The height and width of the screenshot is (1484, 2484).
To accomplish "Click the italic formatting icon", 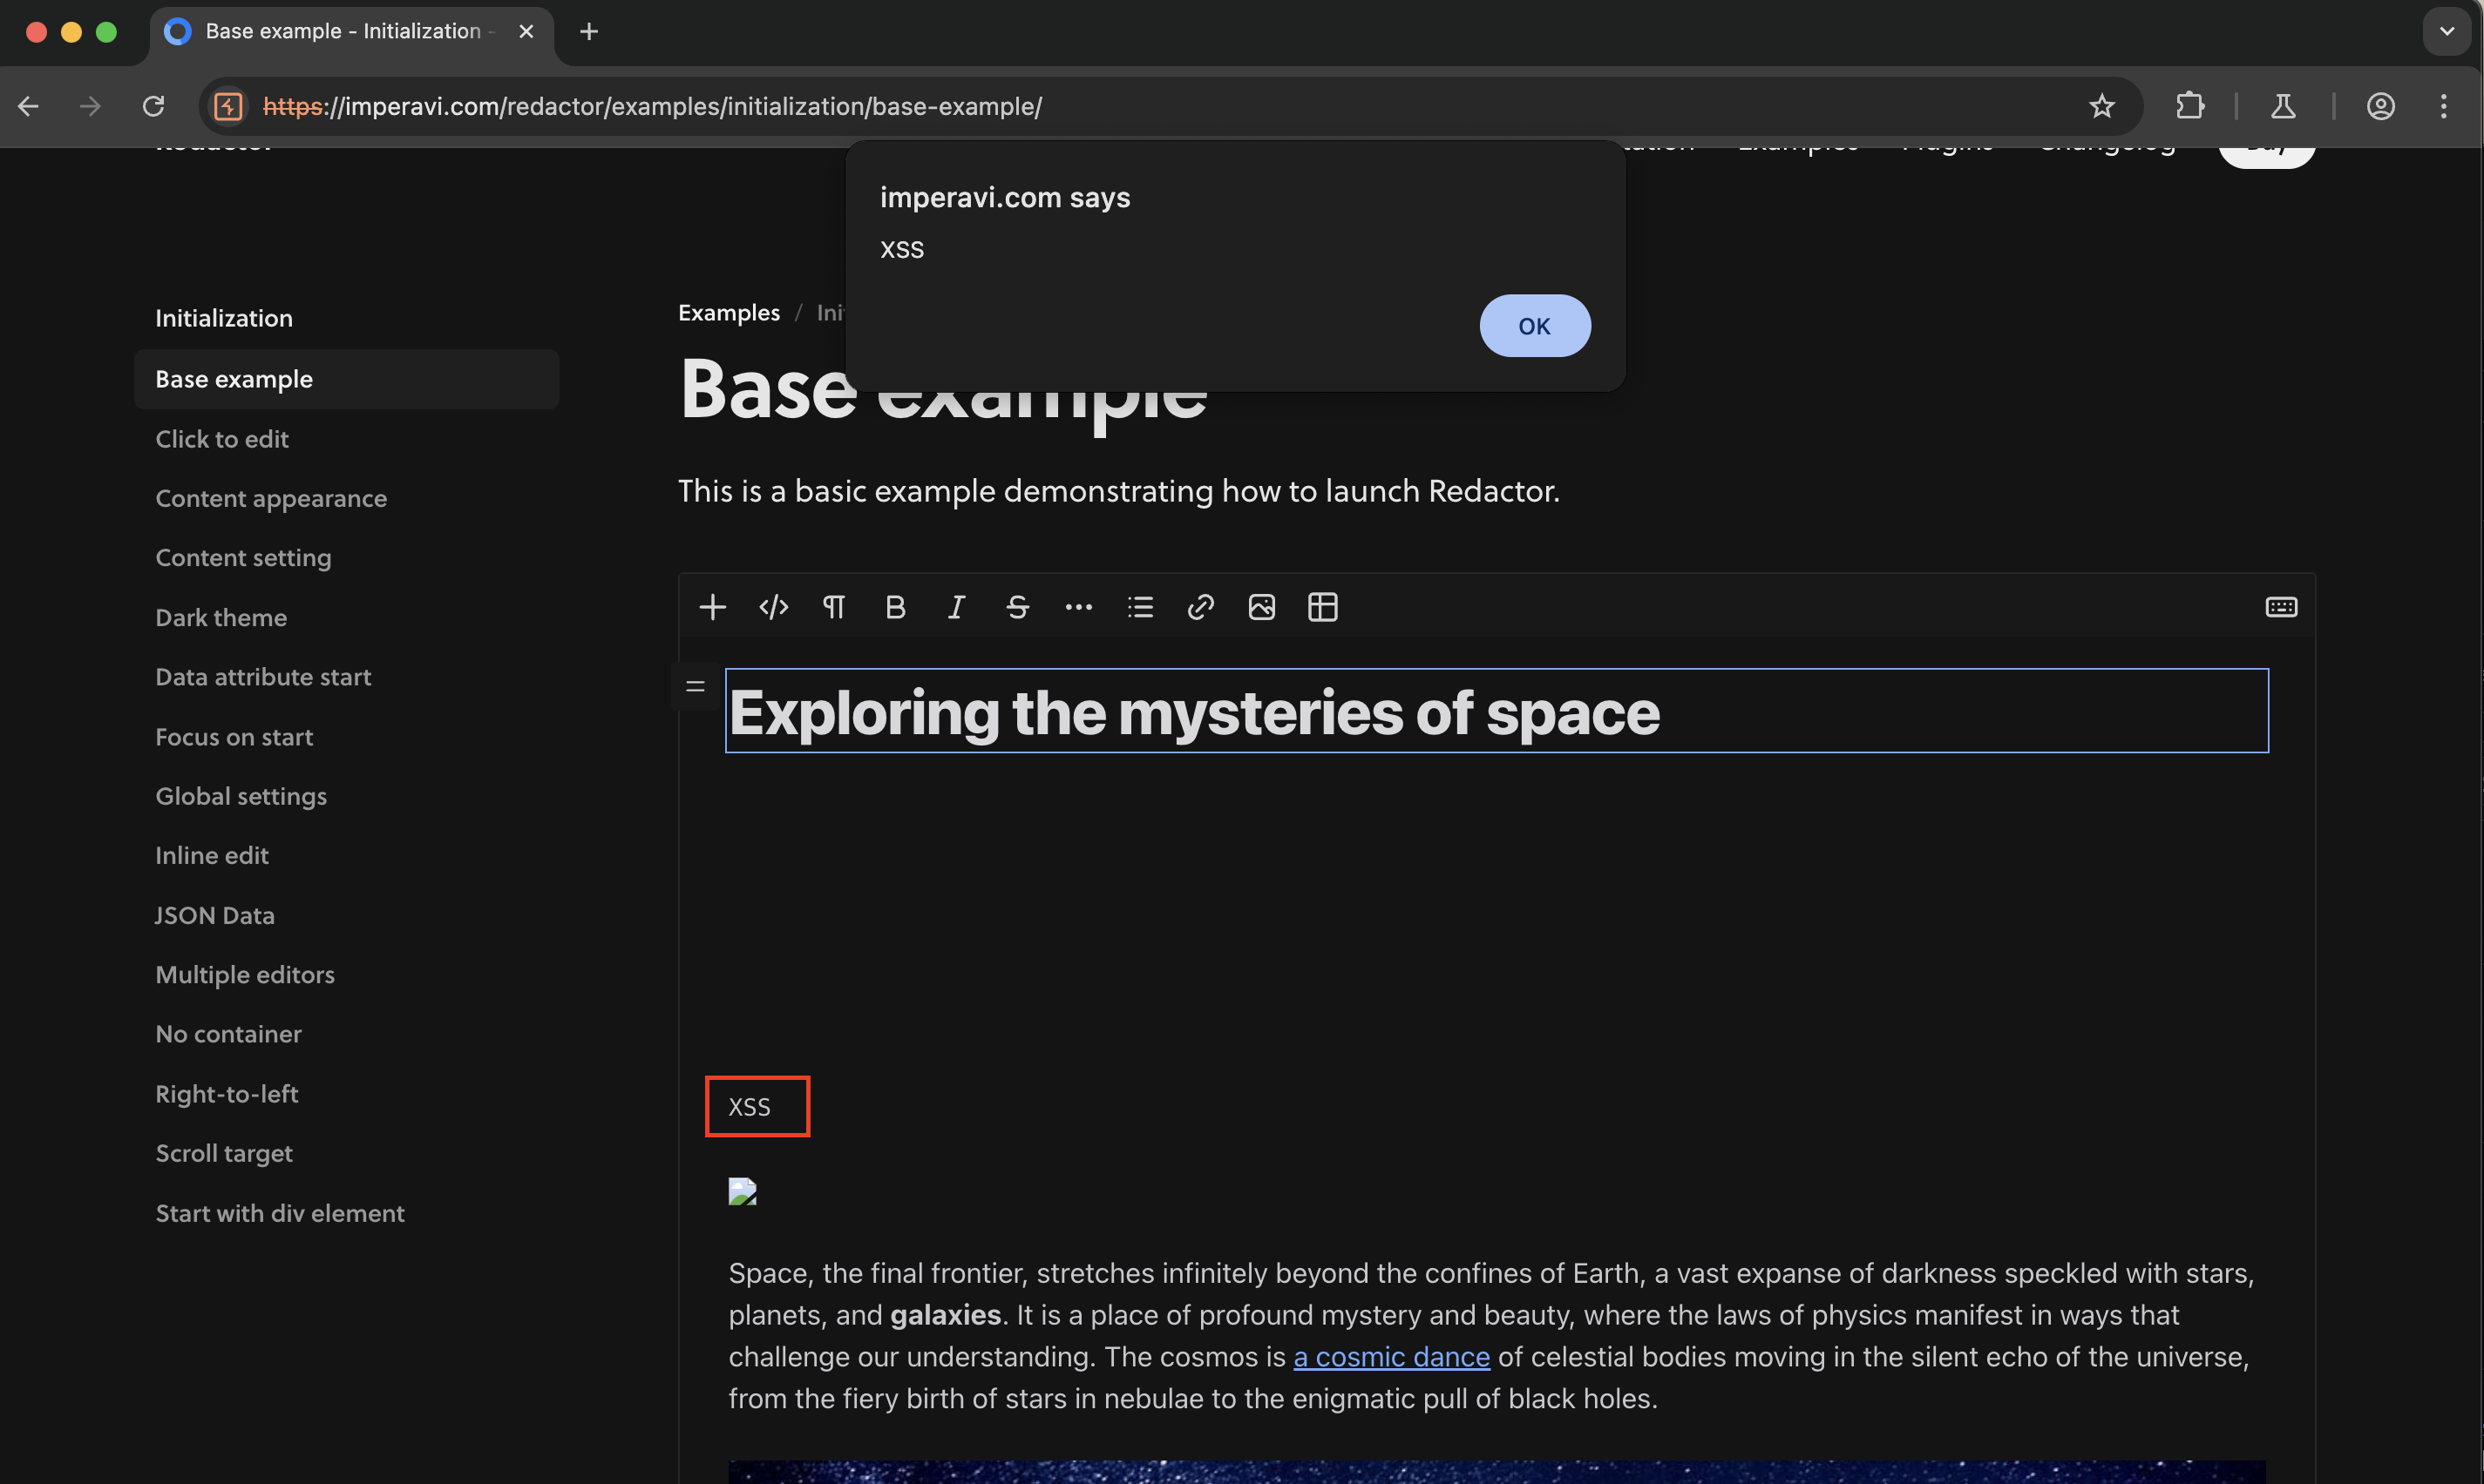I will 954,608.
